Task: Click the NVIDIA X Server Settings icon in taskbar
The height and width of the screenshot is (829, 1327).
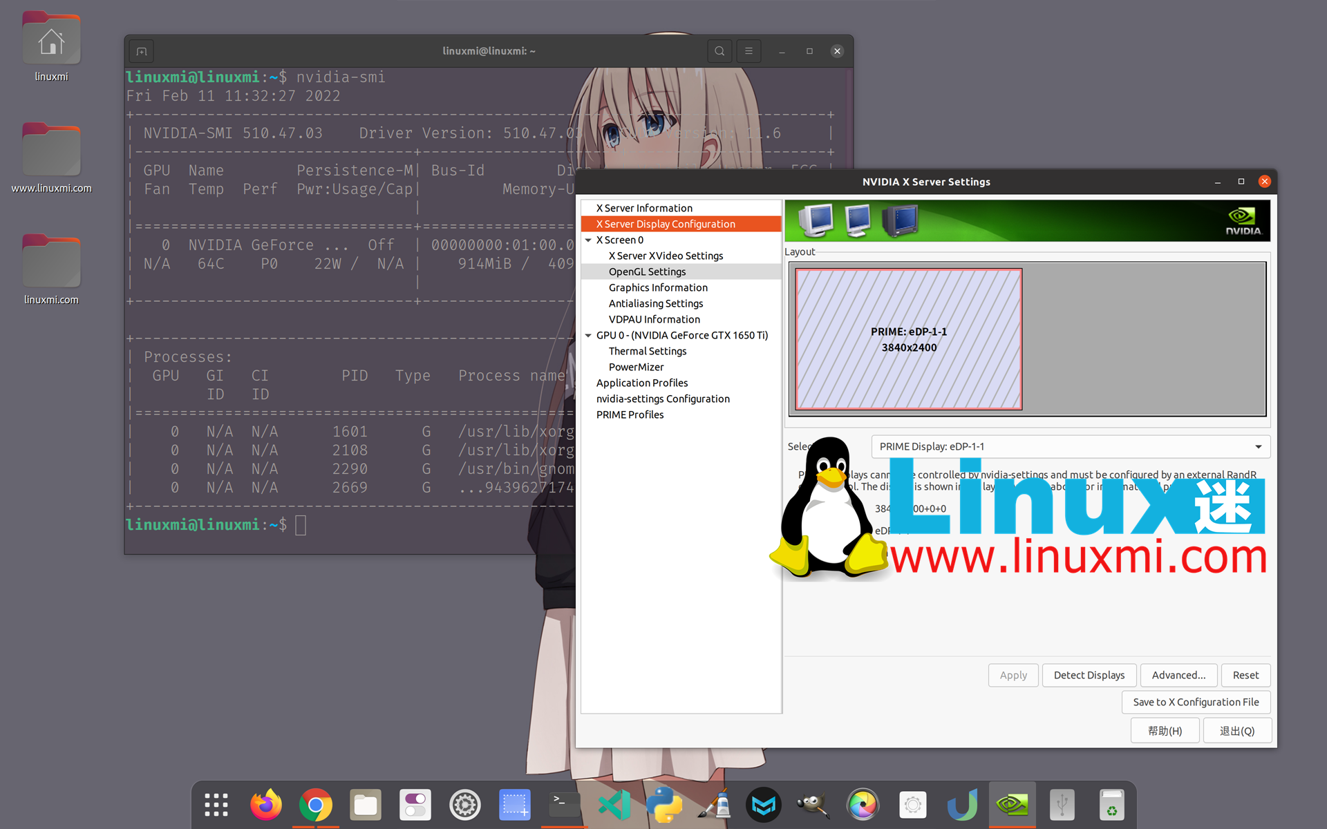Action: coord(1010,803)
